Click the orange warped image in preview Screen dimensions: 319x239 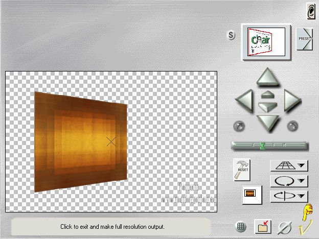(x=81, y=141)
